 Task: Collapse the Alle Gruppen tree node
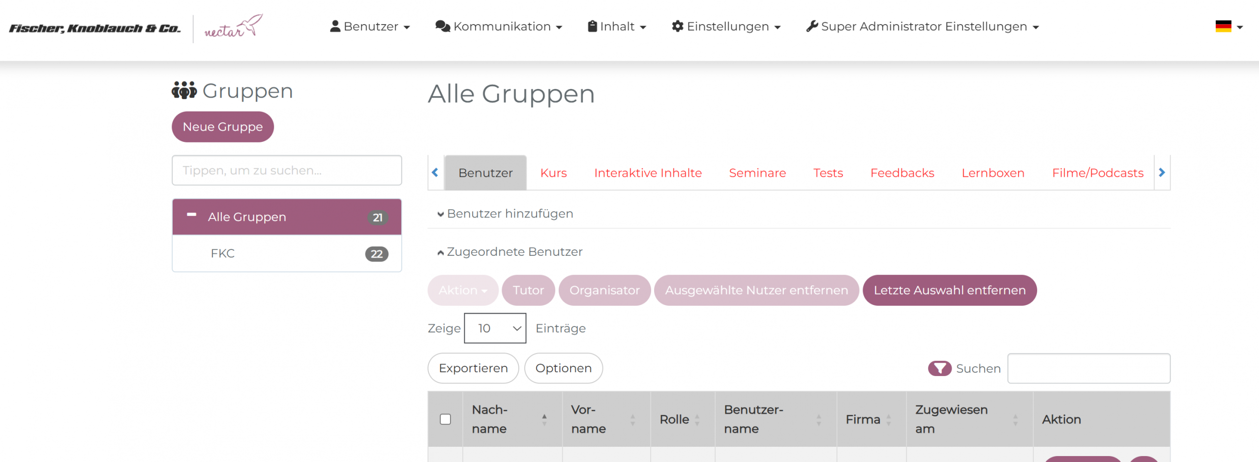pyautogui.click(x=192, y=215)
